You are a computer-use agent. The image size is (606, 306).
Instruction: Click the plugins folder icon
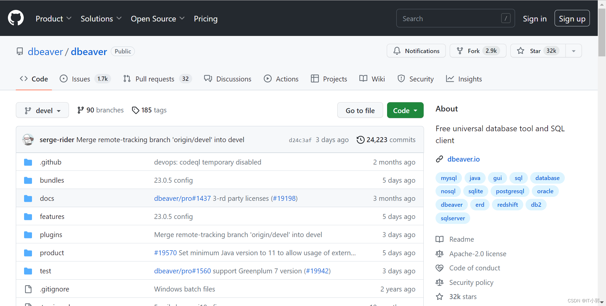coord(28,235)
